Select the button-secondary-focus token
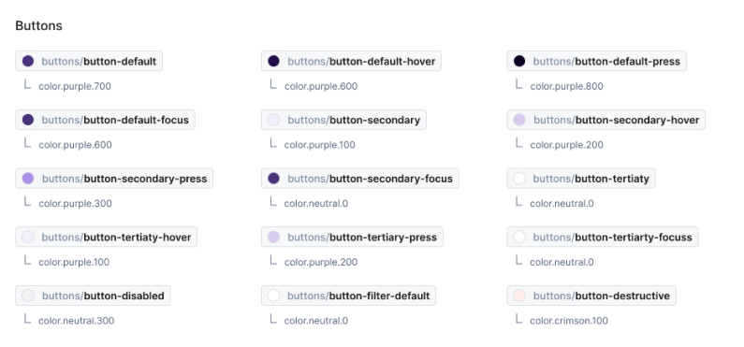744x347 pixels. (360, 179)
